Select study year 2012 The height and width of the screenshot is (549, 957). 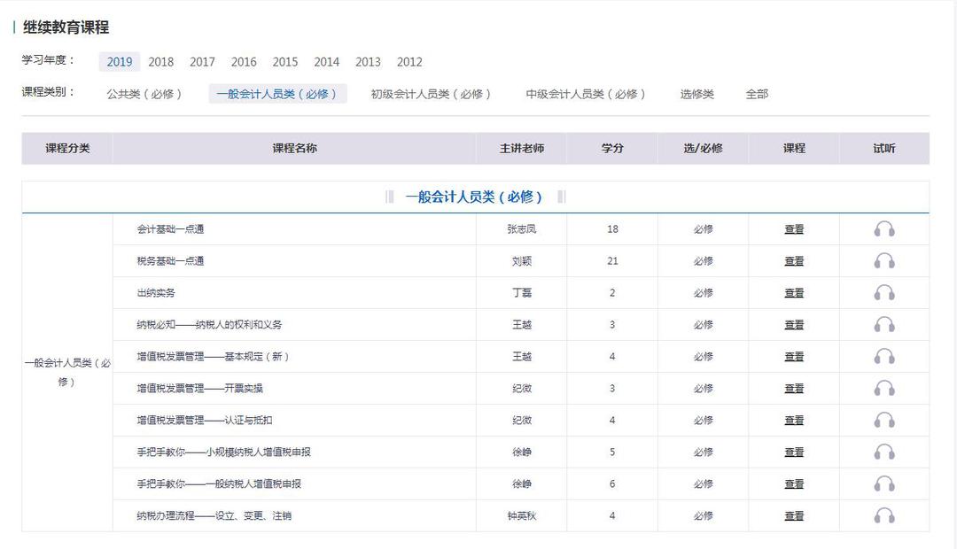[x=409, y=62]
